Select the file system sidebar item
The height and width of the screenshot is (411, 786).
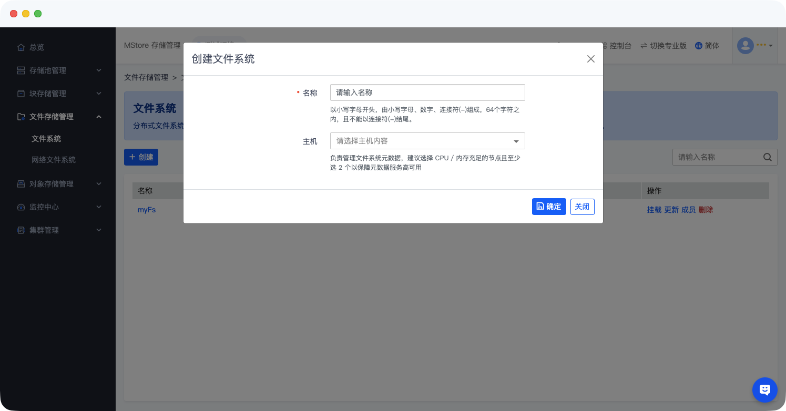click(x=46, y=139)
